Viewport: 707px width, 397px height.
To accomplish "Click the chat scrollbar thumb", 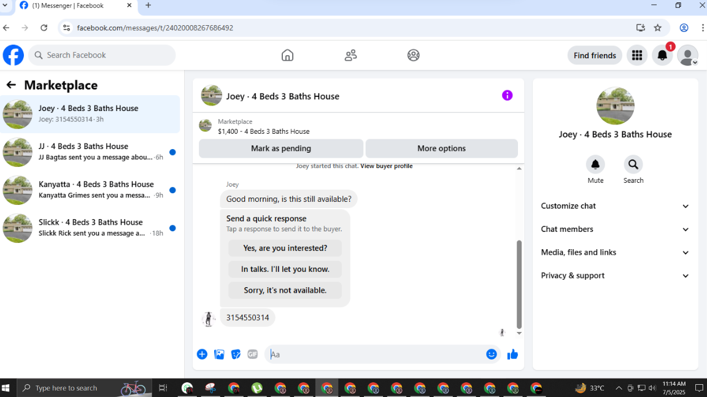I will [x=519, y=284].
